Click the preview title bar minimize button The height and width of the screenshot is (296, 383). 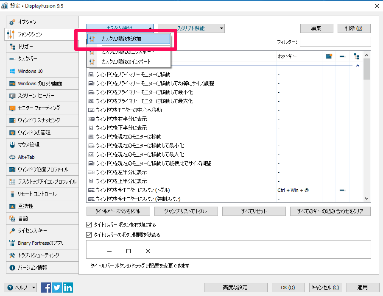coord(109,251)
